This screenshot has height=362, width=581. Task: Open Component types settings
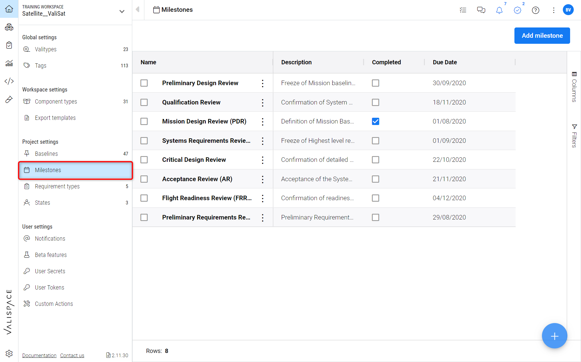(x=75, y=101)
